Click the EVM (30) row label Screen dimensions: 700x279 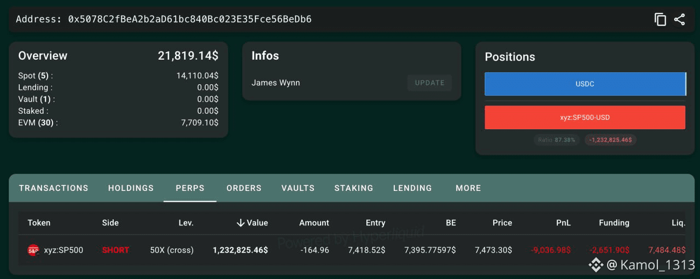[x=38, y=123]
